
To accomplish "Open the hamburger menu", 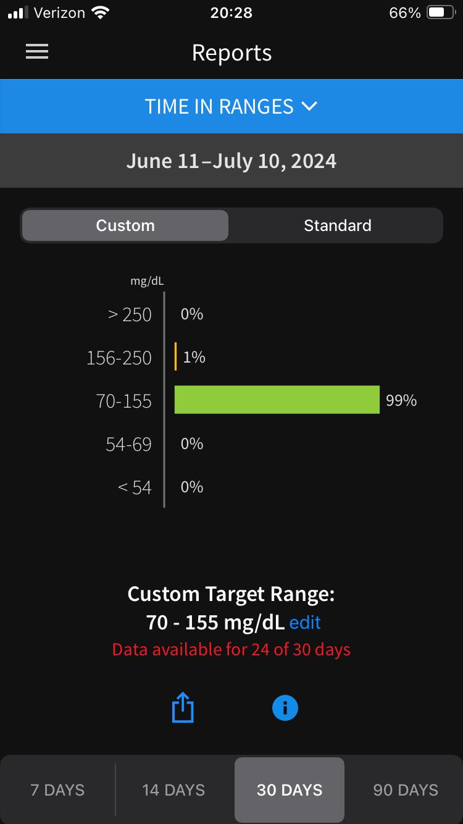I will 37,53.
